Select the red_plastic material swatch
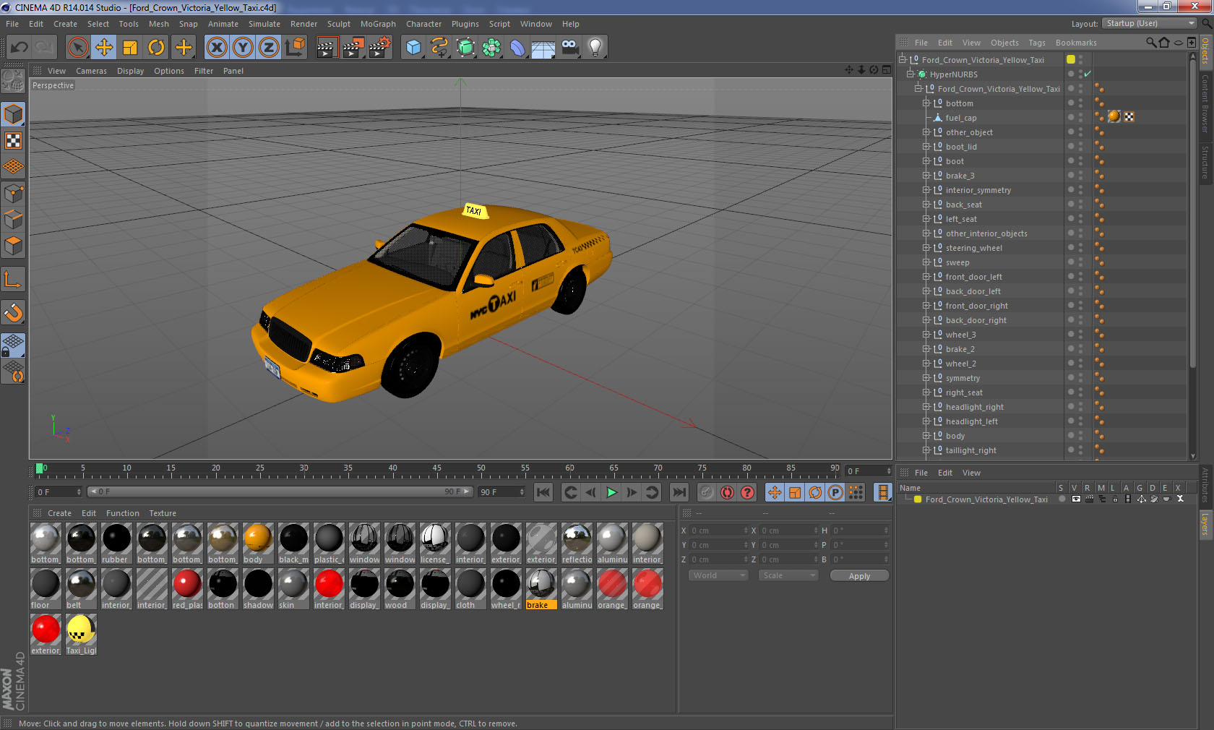The height and width of the screenshot is (730, 1214). [187, 589]
